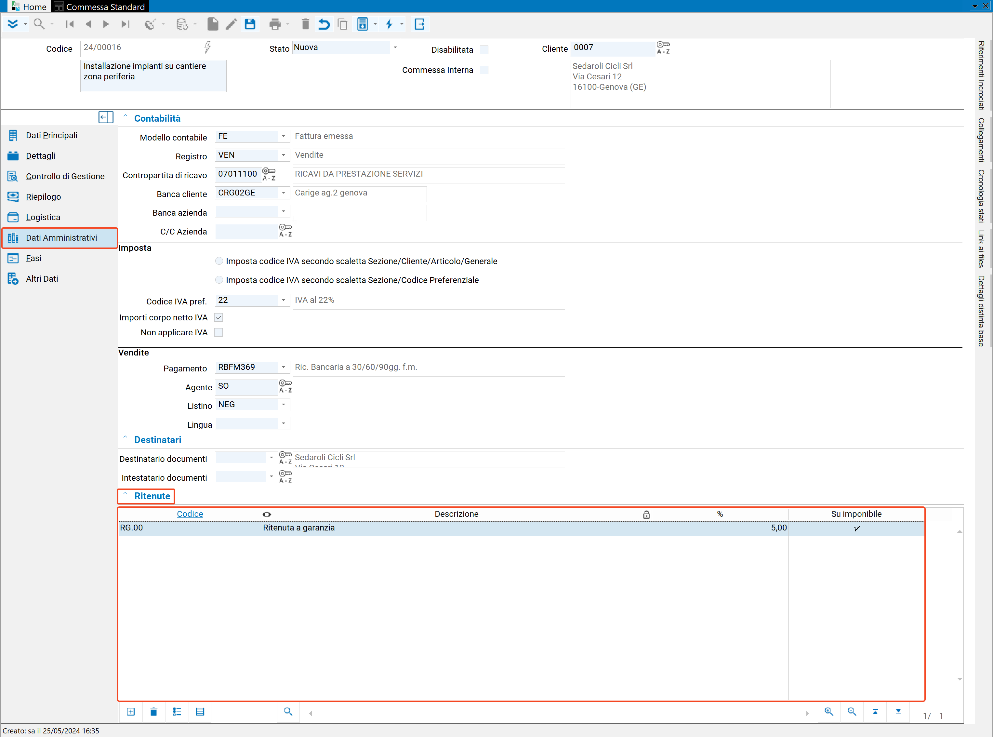The width and height of the screenshot is (993, 737).
Task: Go to next record arrow icon
Action: point(106,24)
